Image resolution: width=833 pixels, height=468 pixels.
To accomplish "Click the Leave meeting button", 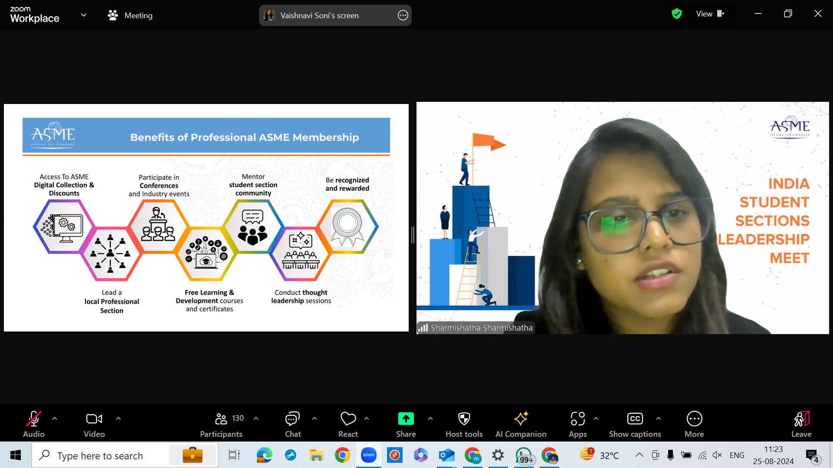I will click(801, 424).
